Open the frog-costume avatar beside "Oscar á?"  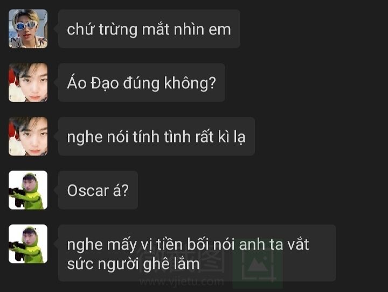(x=28, y=190)
